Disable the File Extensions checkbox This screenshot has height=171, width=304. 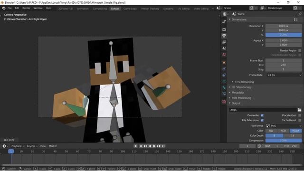(262, 120)
